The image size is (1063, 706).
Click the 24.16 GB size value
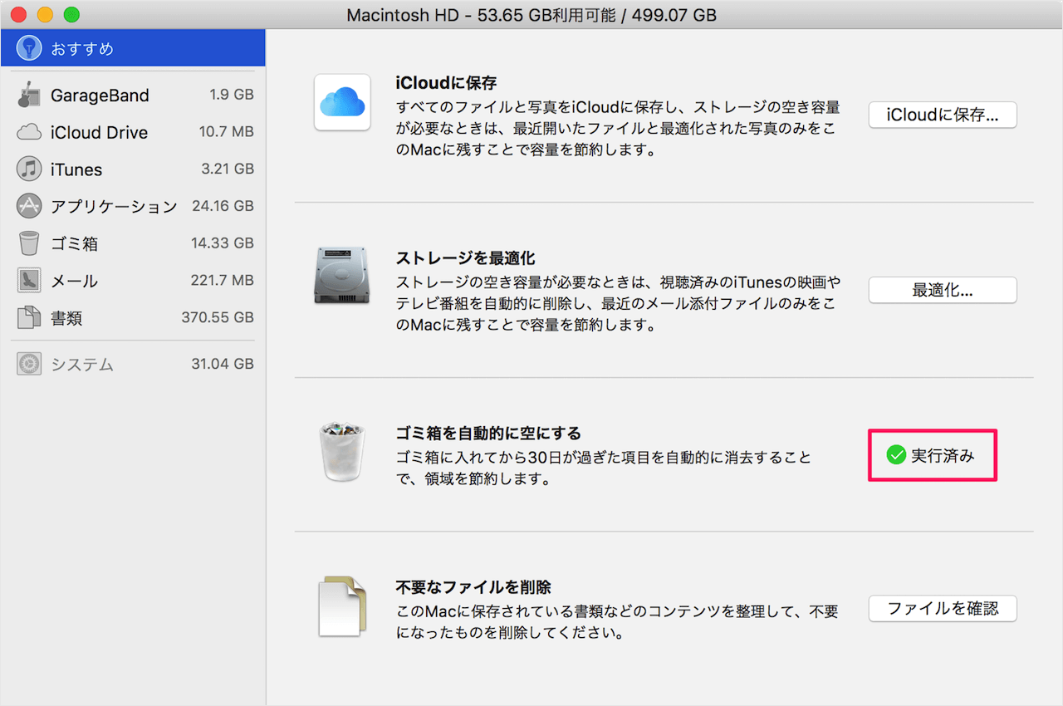(x=223, y=206)
